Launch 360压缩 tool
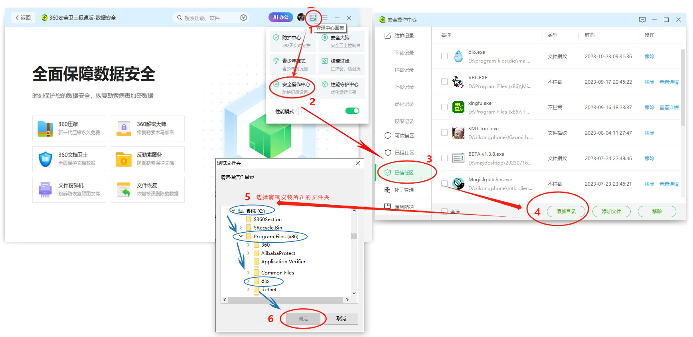 69,128
